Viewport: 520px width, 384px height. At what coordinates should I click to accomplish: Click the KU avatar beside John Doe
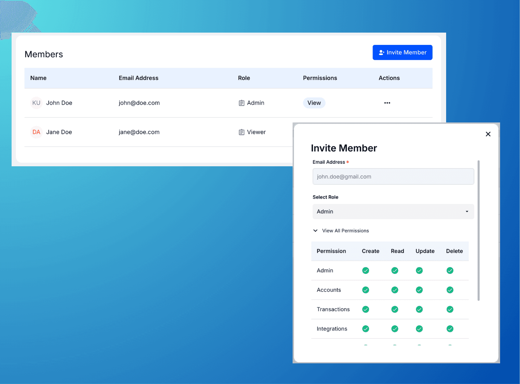point(36,103)
